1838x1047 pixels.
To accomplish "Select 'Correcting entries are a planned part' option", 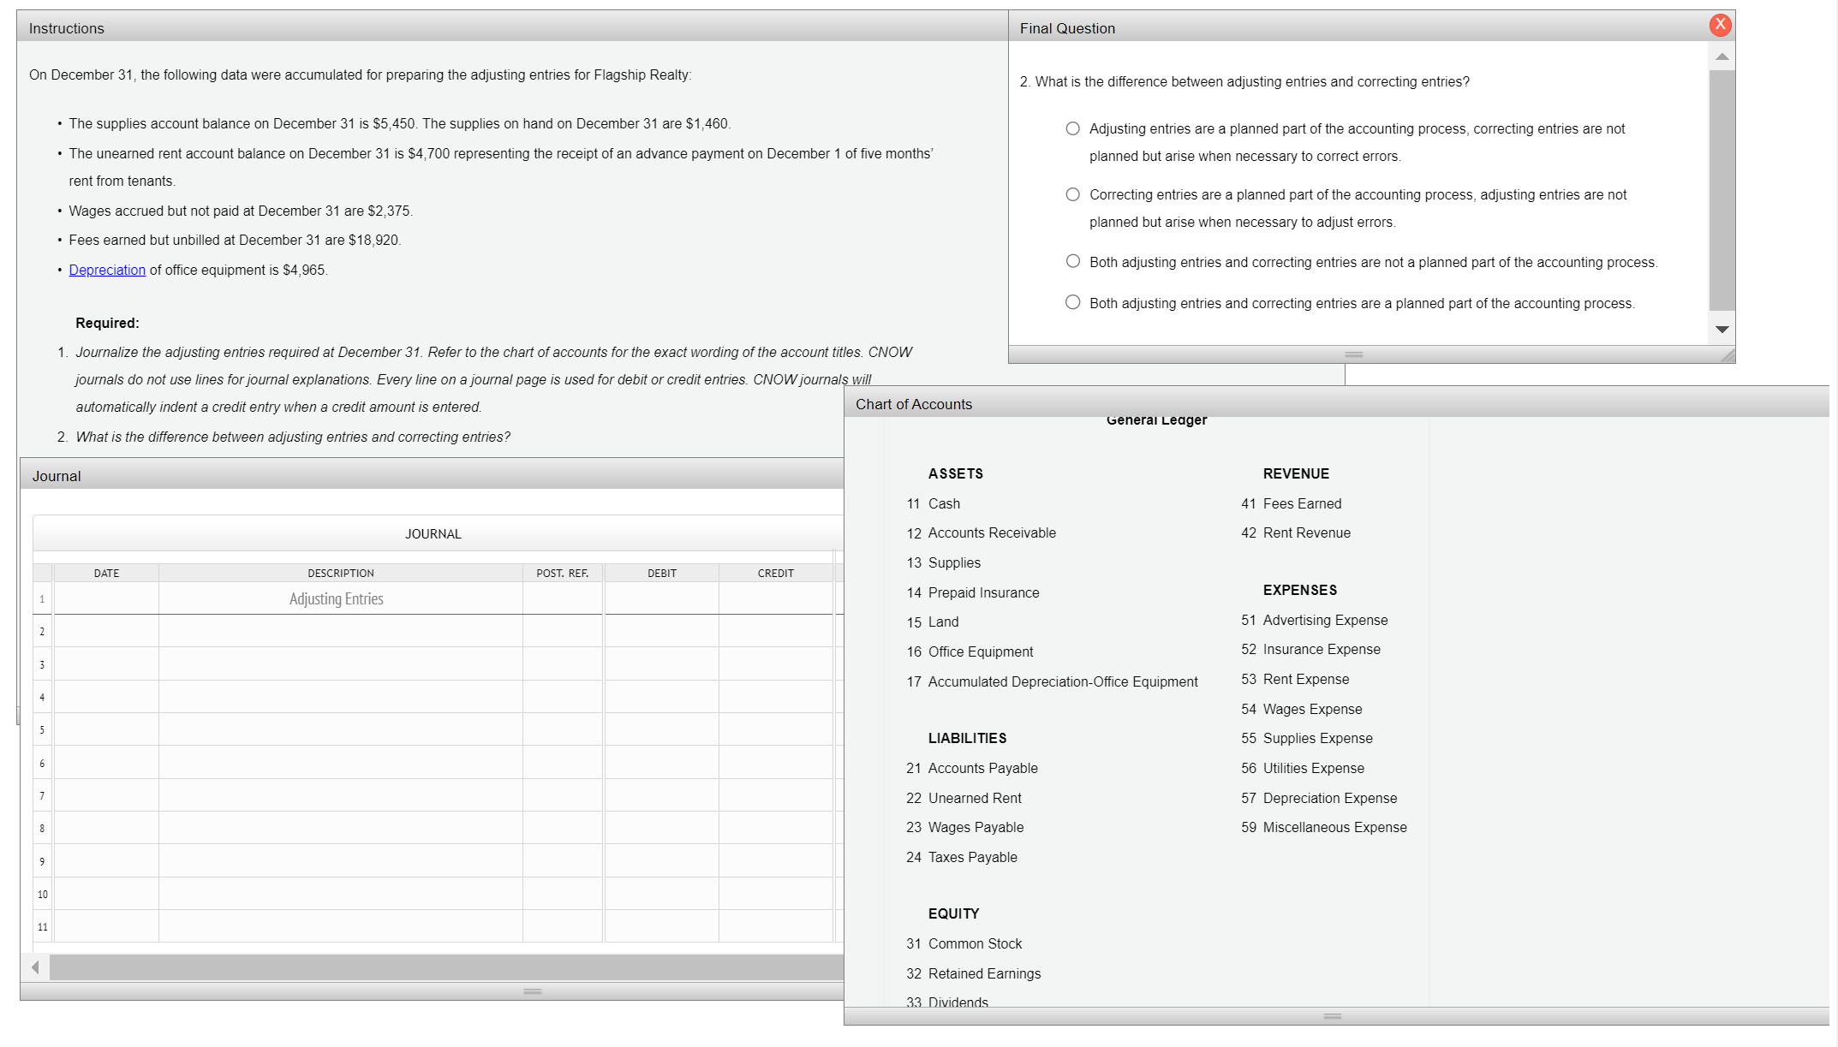I will pos(1072,194).
